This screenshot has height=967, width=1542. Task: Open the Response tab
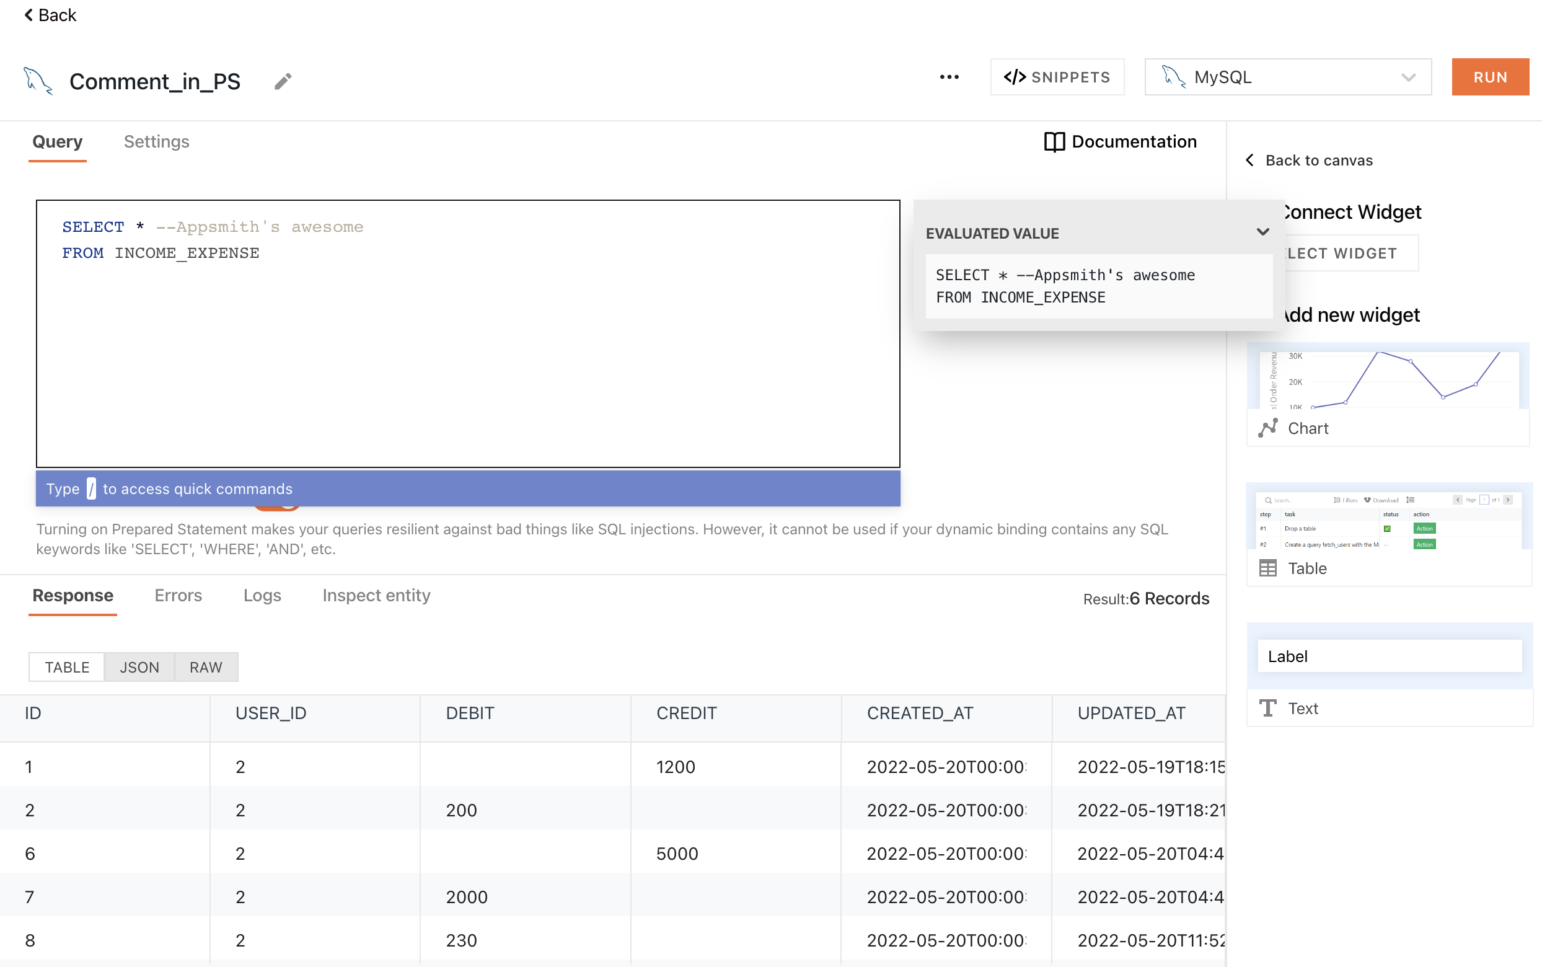coord(73,596)
